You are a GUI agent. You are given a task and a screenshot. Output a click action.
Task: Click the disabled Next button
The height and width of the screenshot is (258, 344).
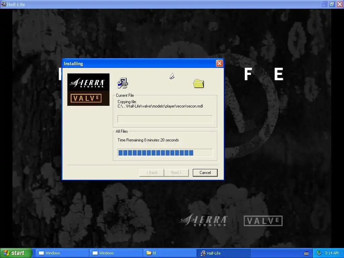176,173
